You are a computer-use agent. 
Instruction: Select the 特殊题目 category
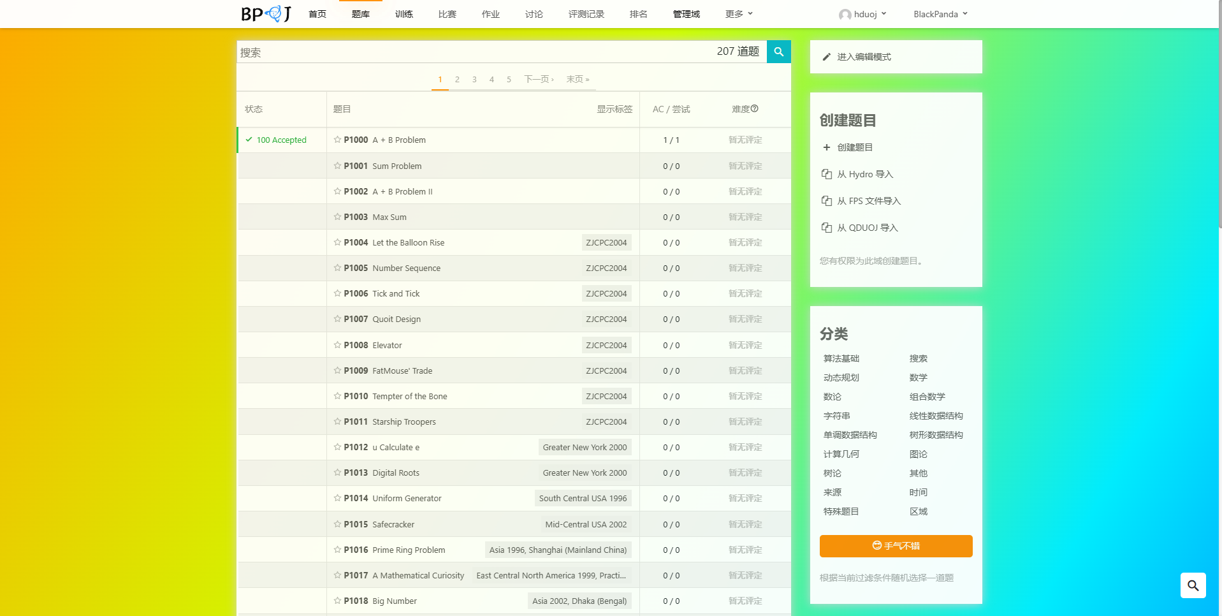click(x=841, y=511)
